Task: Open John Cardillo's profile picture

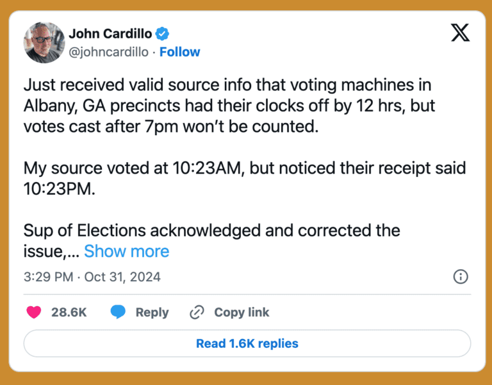Action: pyautogui.click(x=44, y=43)
